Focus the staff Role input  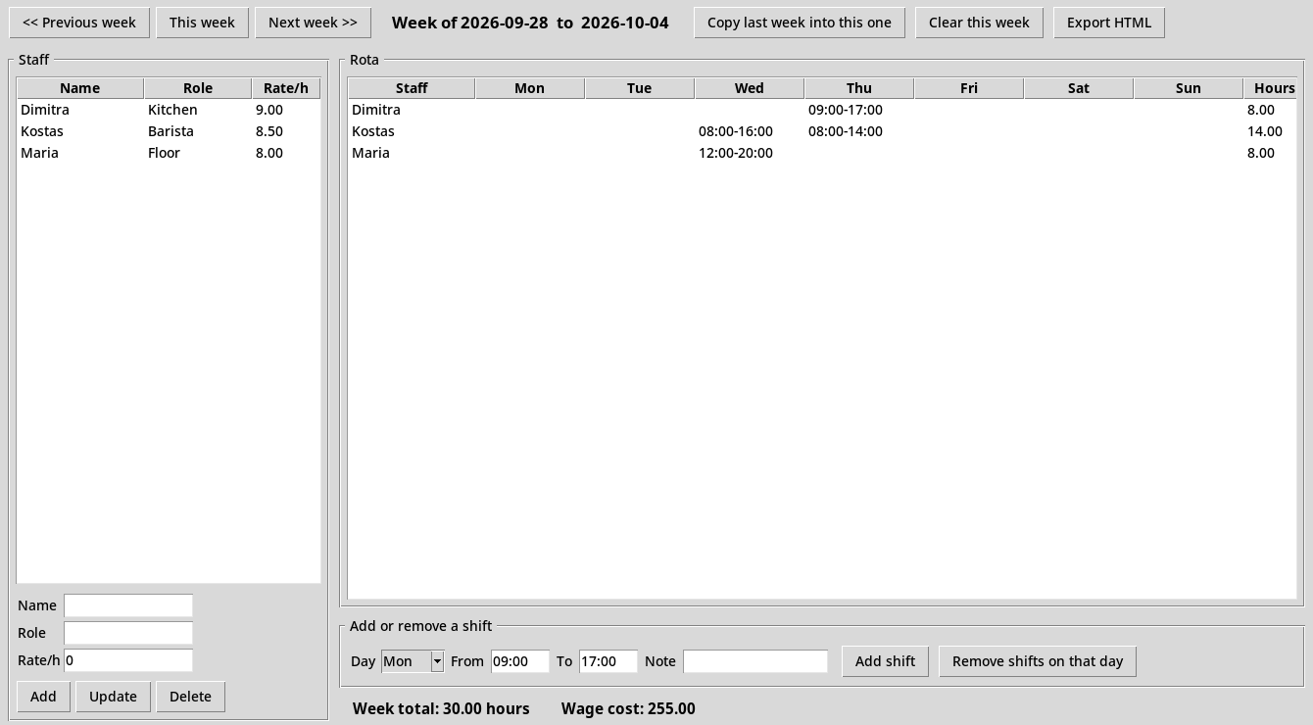(x=128, y=633)
